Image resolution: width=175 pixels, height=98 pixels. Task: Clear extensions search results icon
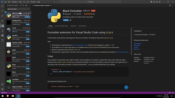(x=26, y=5)
